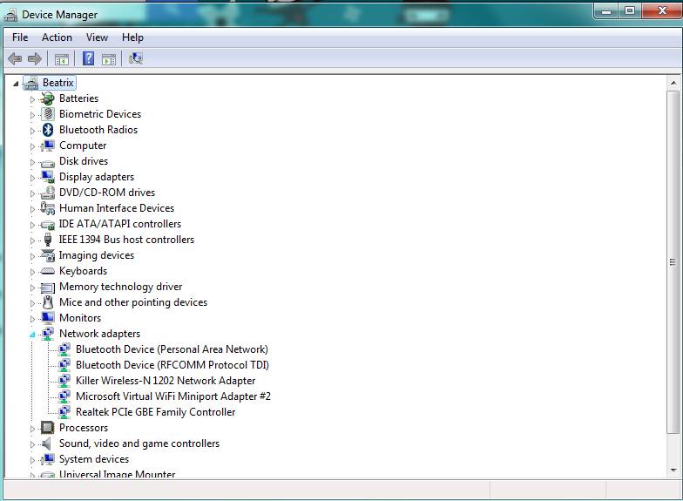
Task: Select the Beatrix computer name
Action: (57, 83)
